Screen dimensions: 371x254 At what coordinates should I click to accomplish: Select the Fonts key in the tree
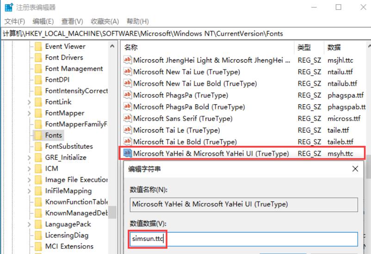pyautogui.click(x=53, y=135)
